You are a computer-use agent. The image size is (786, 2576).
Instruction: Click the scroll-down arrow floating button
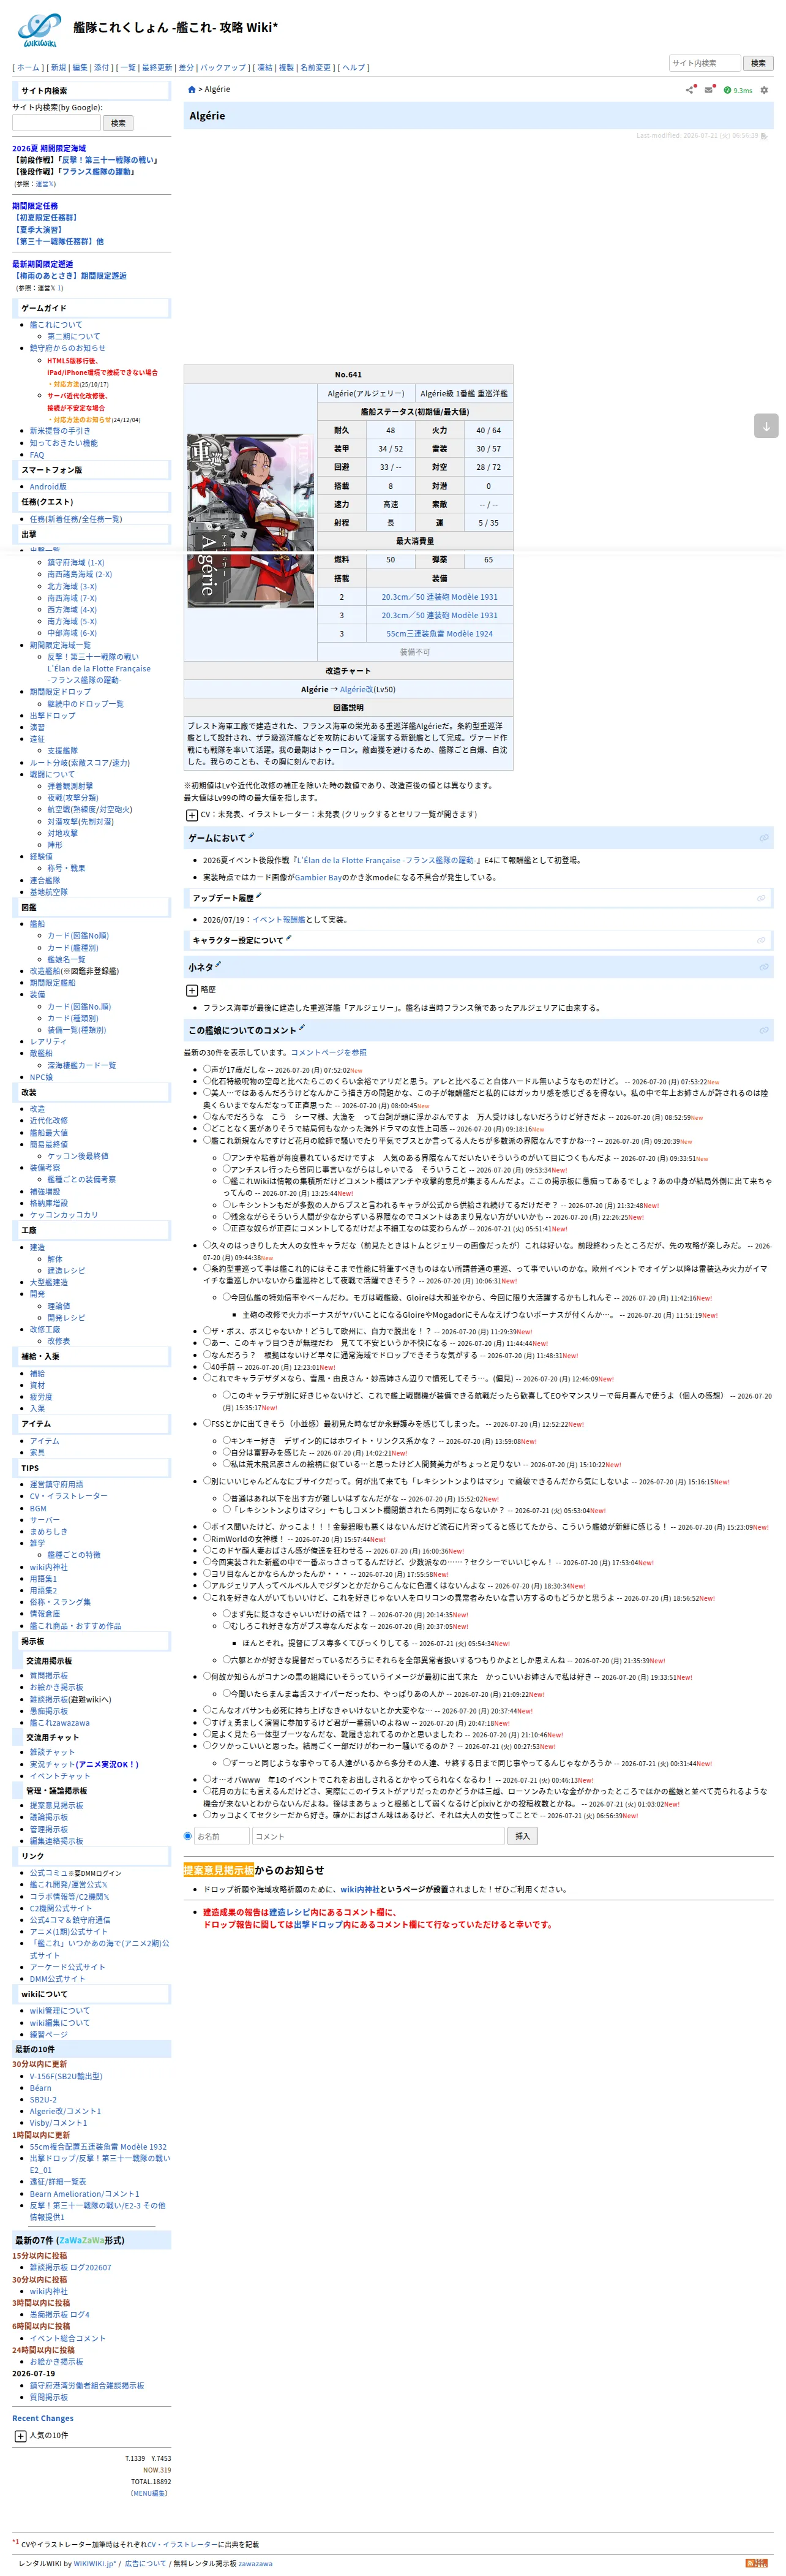coord(766,426)
